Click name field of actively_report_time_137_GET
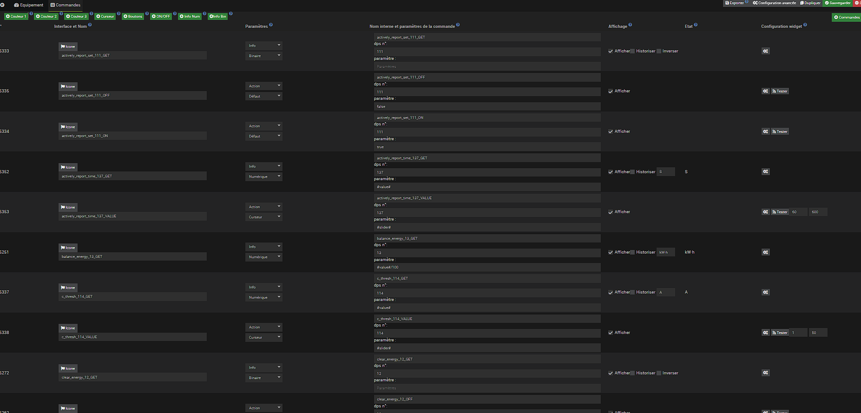The height and width of the screenshot is (413, 861). tap(133, 176)
